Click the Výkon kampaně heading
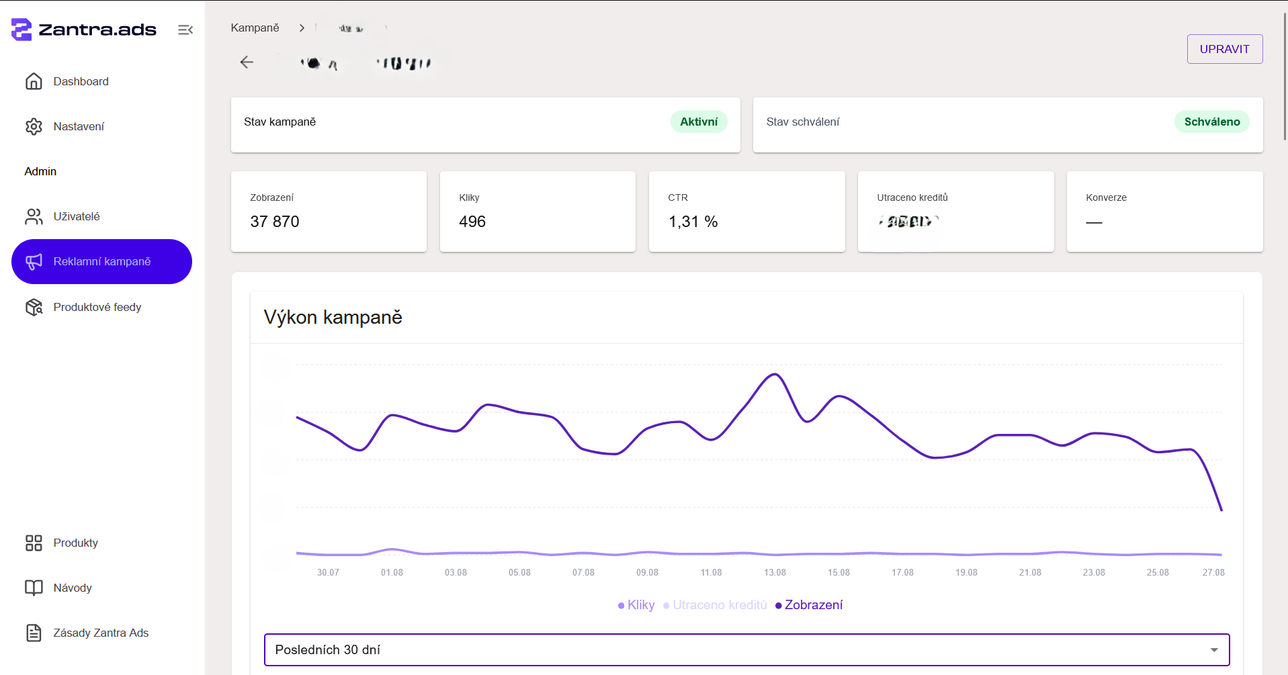This screenshot has width=1288, height=675. click(x=333, y=317)
